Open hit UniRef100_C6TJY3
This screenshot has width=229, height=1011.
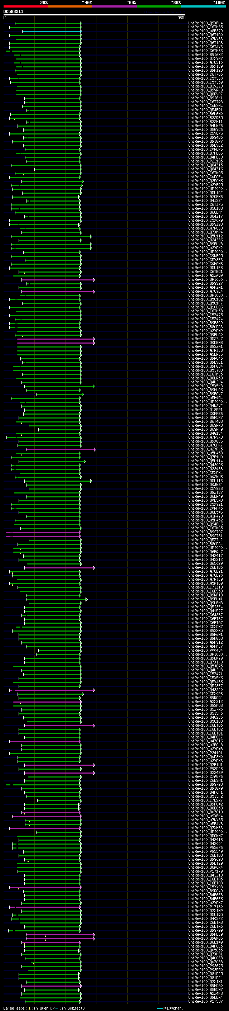pos(205,47)
